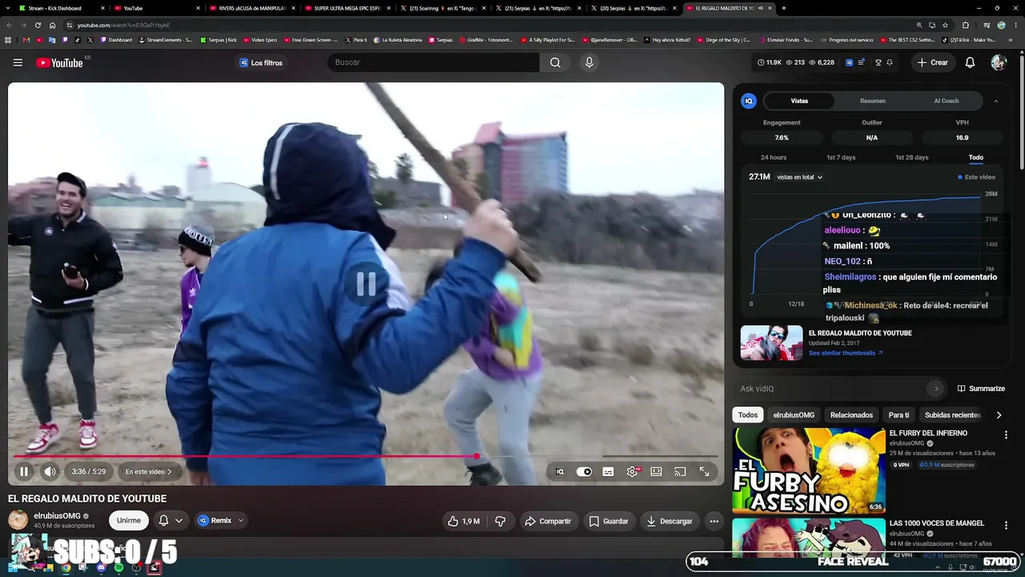Image resolution: width=1025 pixels, height=577 pixels.
Task: Toggle autoplay switch in the player
Action: (x=584, y=472)
